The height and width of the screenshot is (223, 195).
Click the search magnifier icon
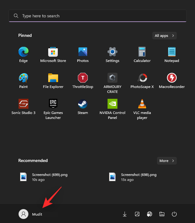tap(16, 16)
